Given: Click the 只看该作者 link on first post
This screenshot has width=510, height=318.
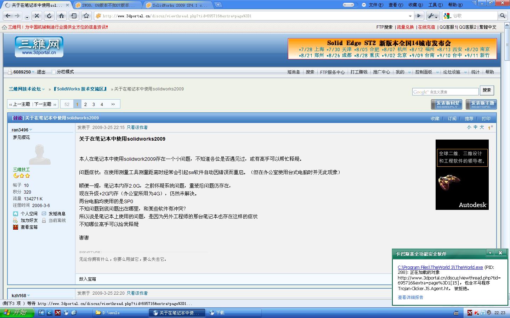Looking at the screenshot, I should tap(137, 128).
